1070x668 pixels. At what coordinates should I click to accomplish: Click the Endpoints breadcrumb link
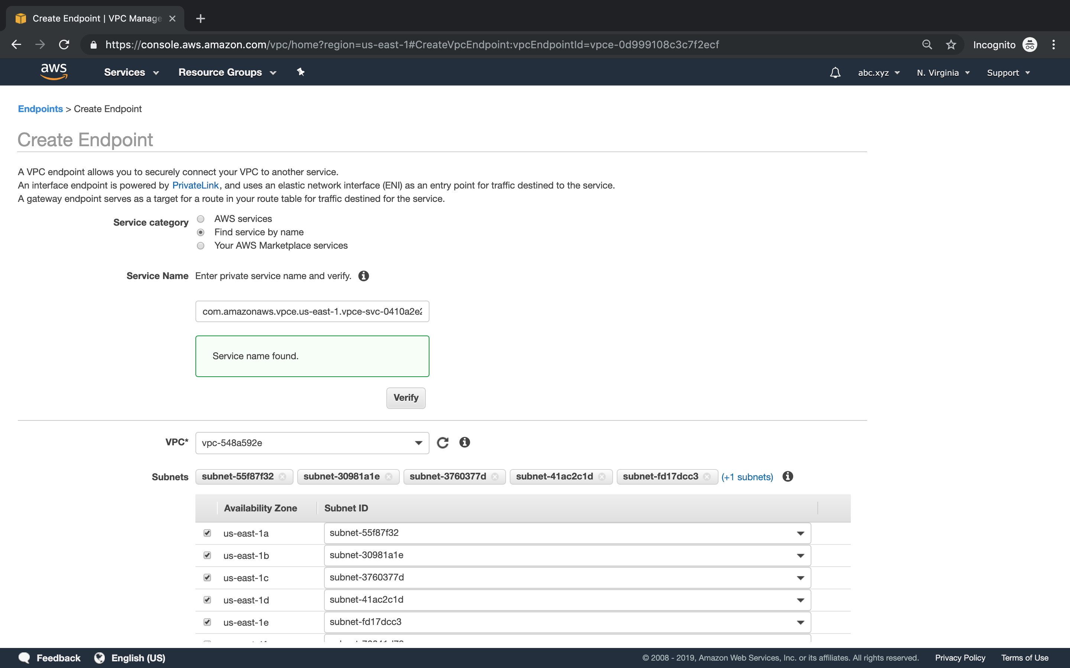[39, 108]
